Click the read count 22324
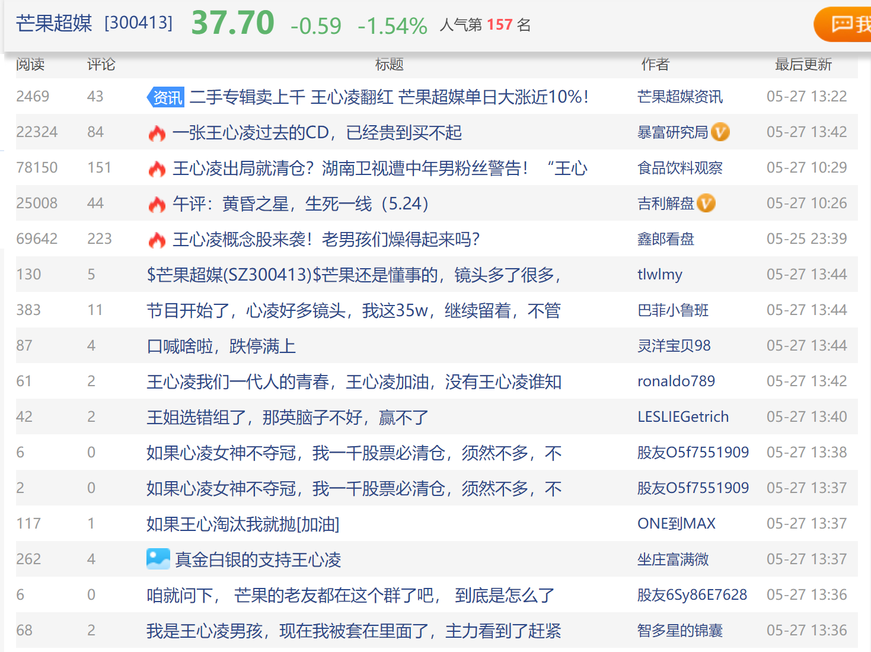This screenshot has height=652, width=871. coord(37,132)
